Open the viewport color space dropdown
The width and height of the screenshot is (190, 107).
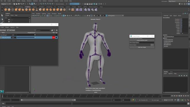(115, 15)
